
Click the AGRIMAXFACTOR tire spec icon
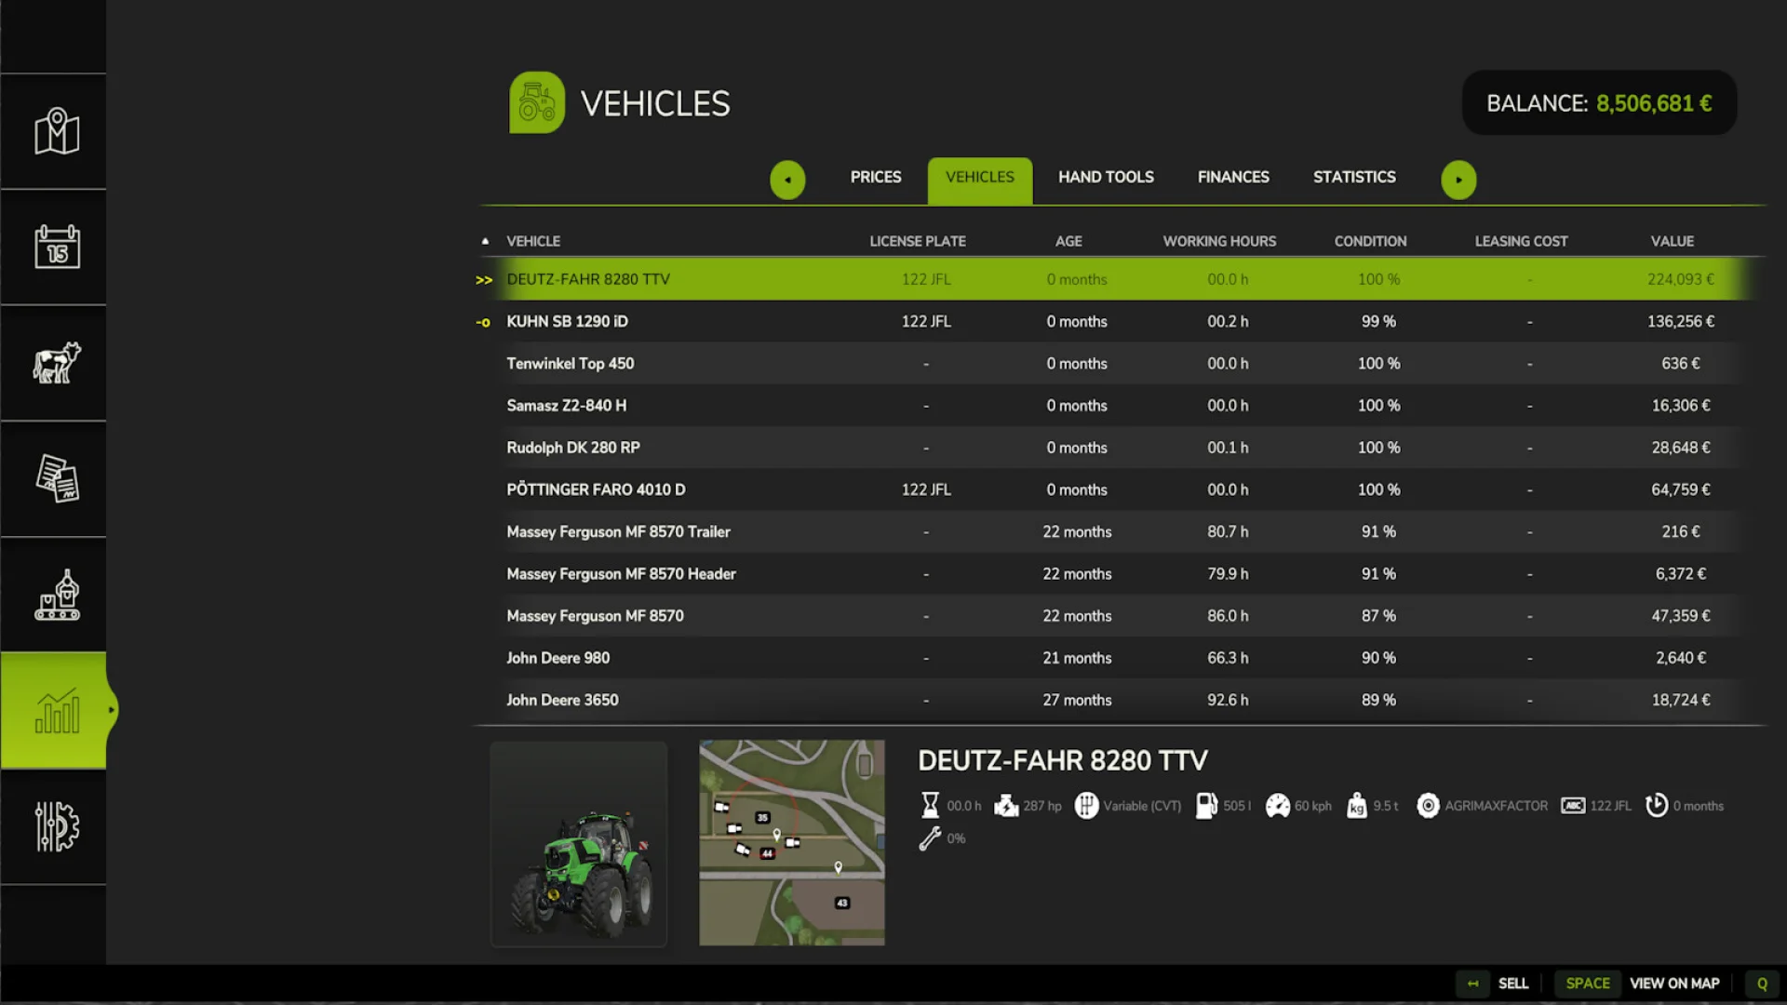[1428, 806]
